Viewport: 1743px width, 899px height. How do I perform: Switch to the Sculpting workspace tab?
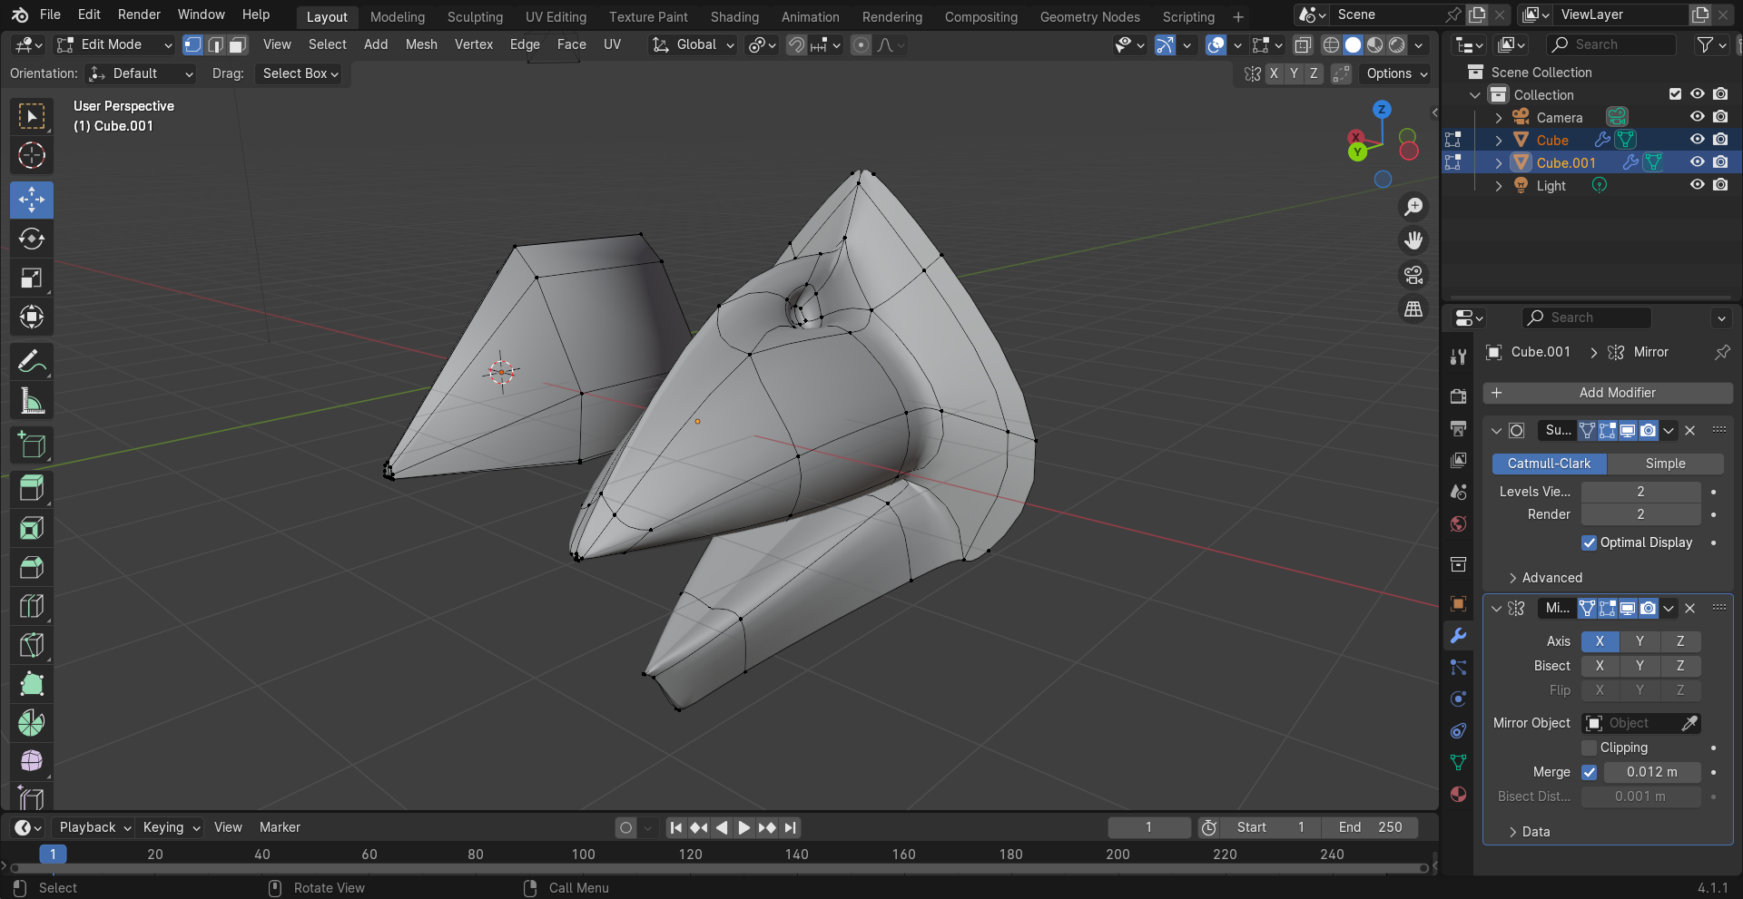475,16
